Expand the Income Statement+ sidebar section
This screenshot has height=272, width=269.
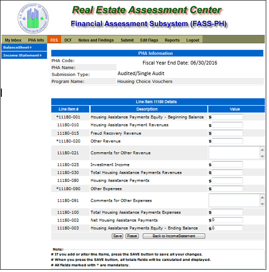pos(24,55)
